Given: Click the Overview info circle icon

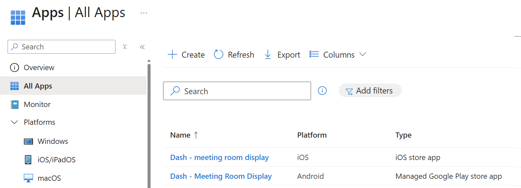Looking at the screenshot, I should click(15, 67).
